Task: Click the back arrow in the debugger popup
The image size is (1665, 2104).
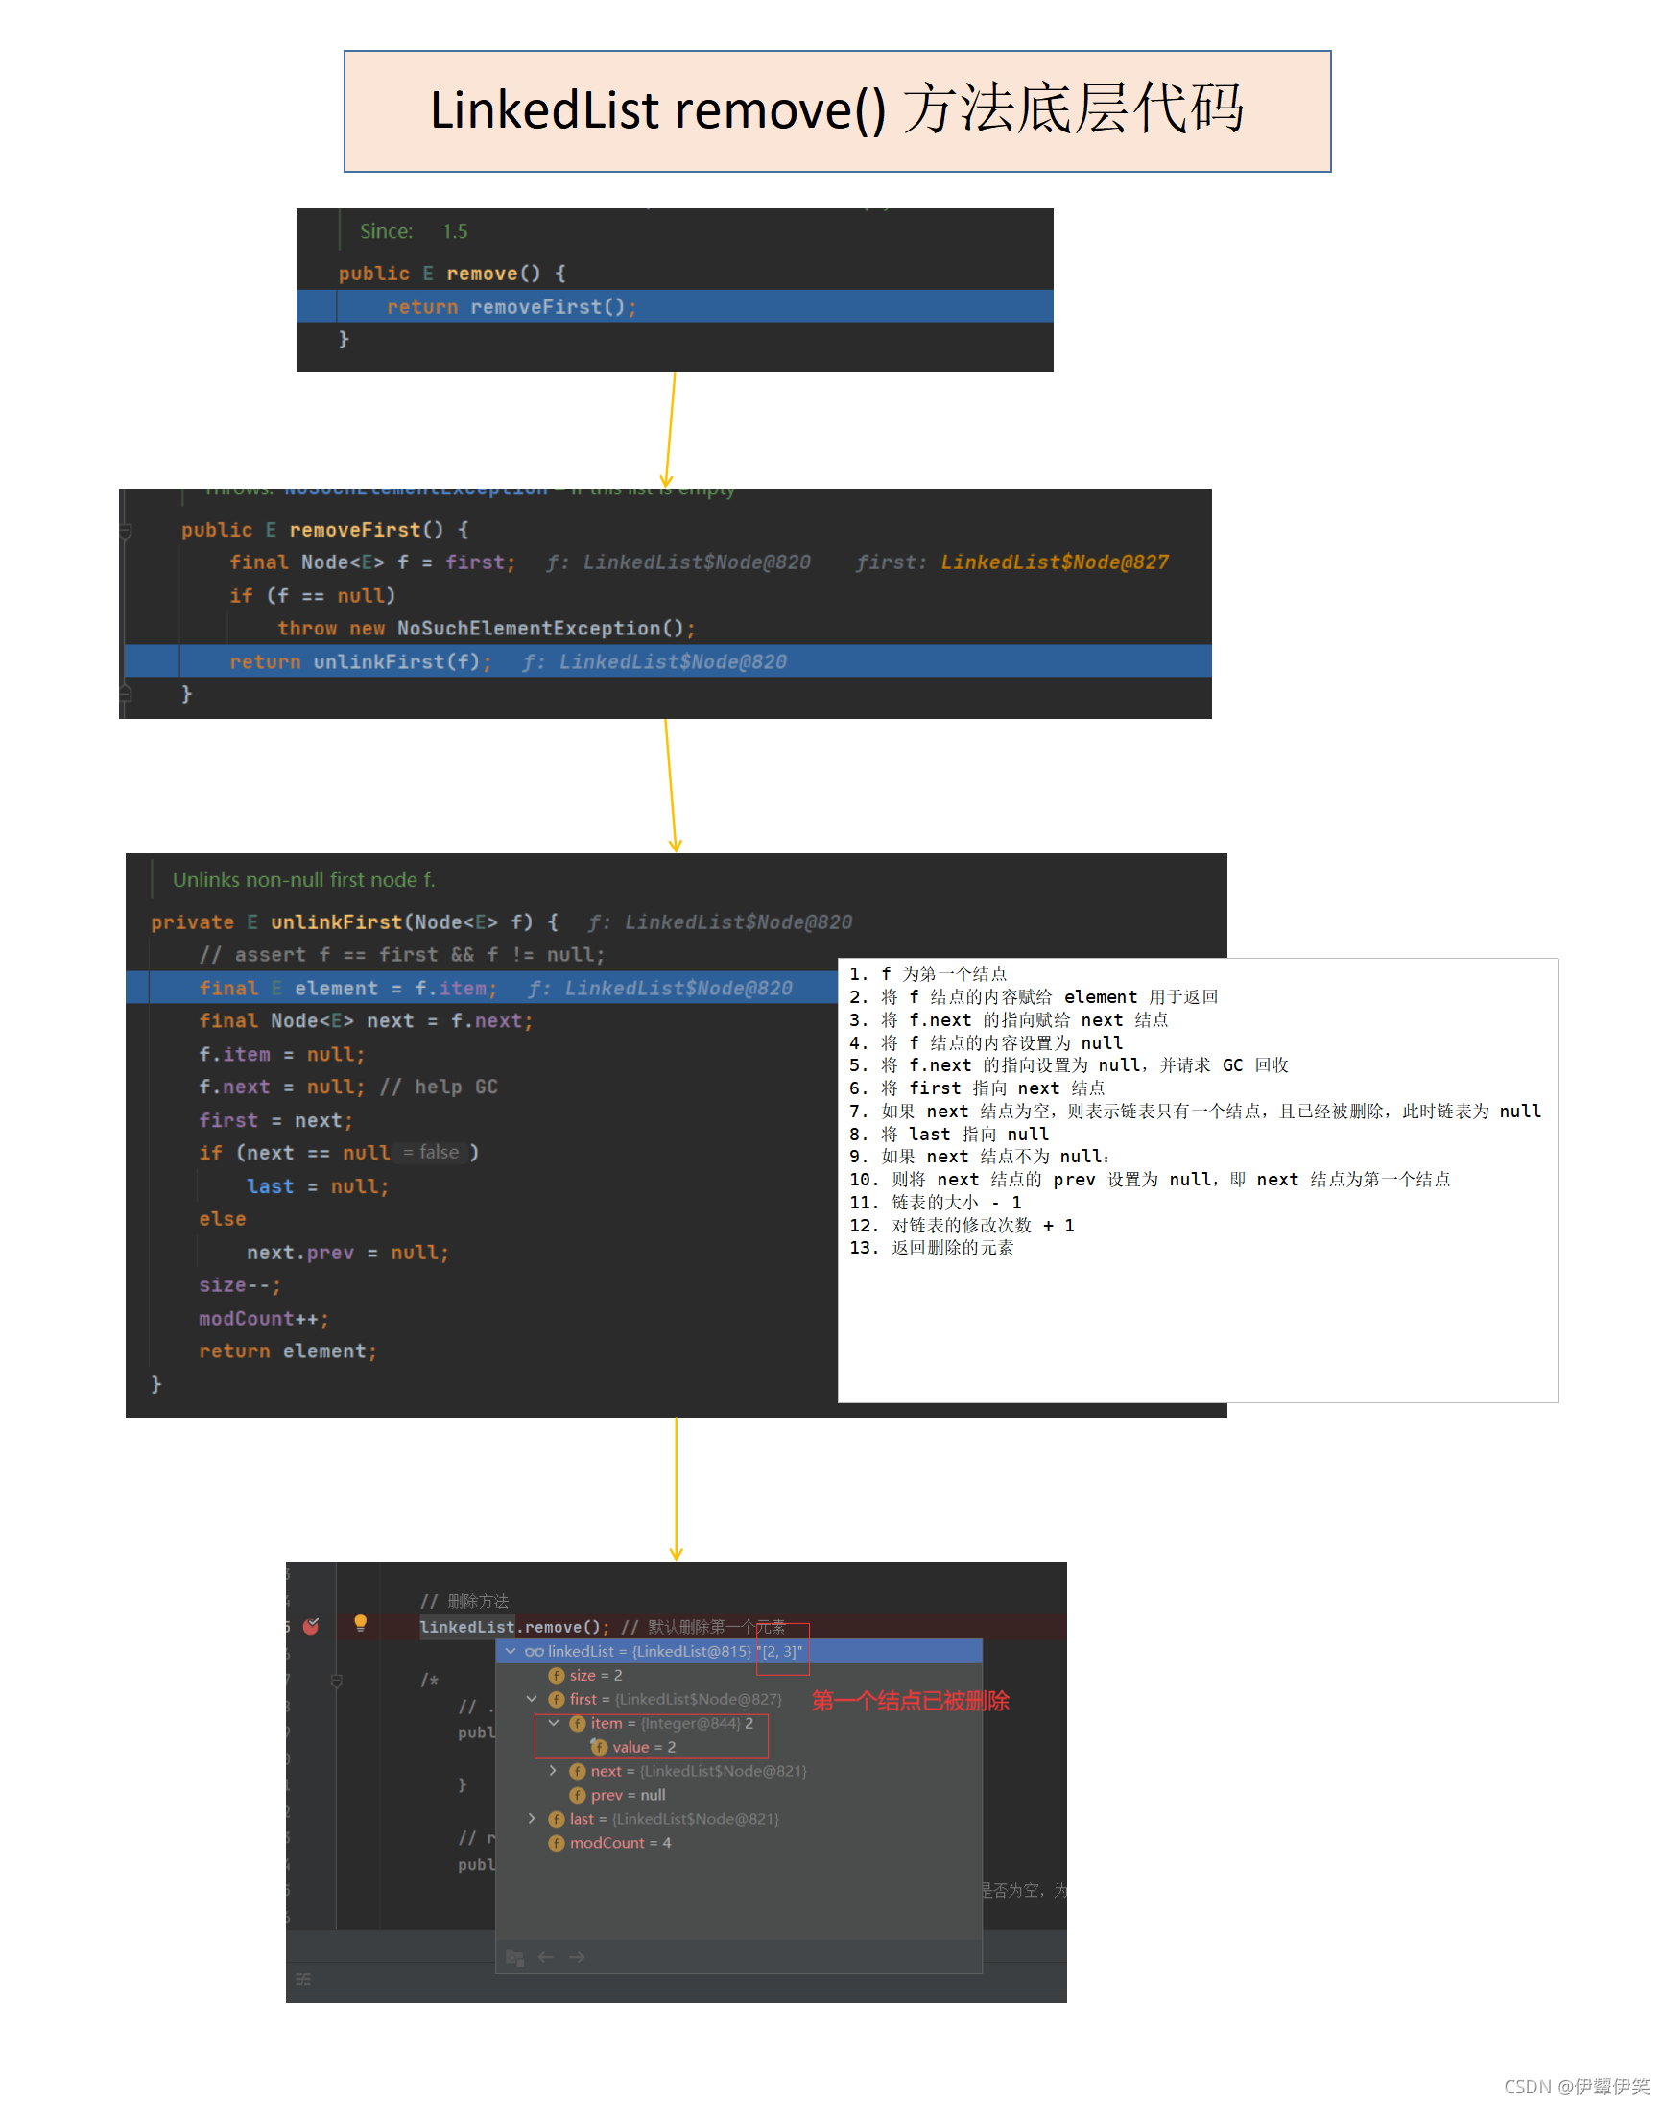Action: [546, 1957]
